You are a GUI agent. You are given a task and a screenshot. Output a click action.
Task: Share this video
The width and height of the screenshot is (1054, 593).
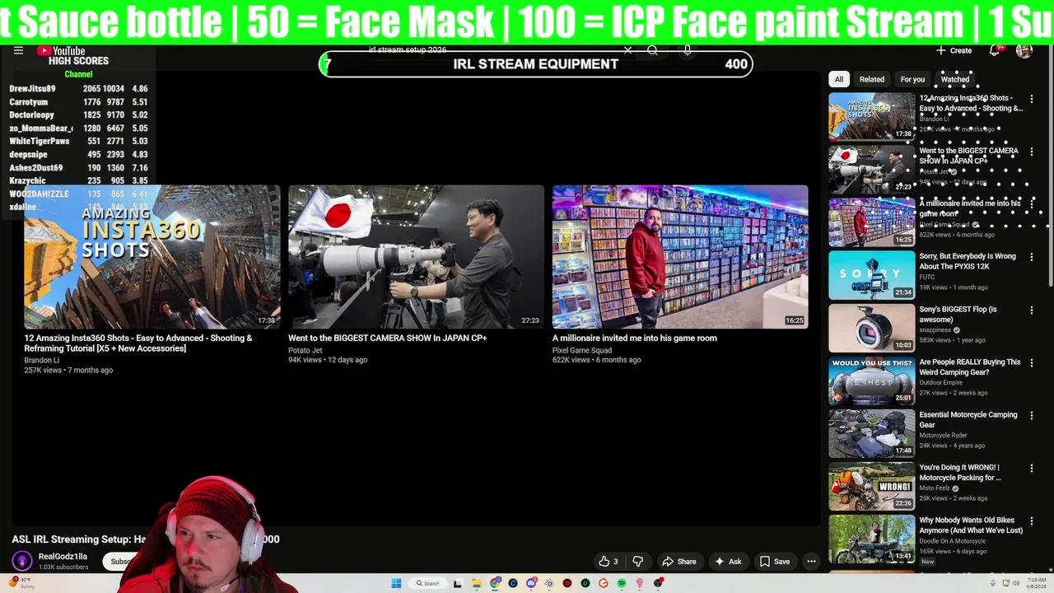679,562
